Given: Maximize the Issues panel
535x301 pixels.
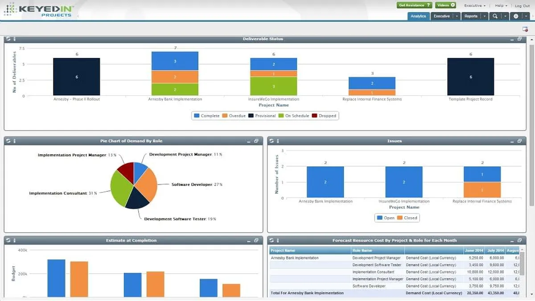Looking at the screenshot, I should pos(519,141).
